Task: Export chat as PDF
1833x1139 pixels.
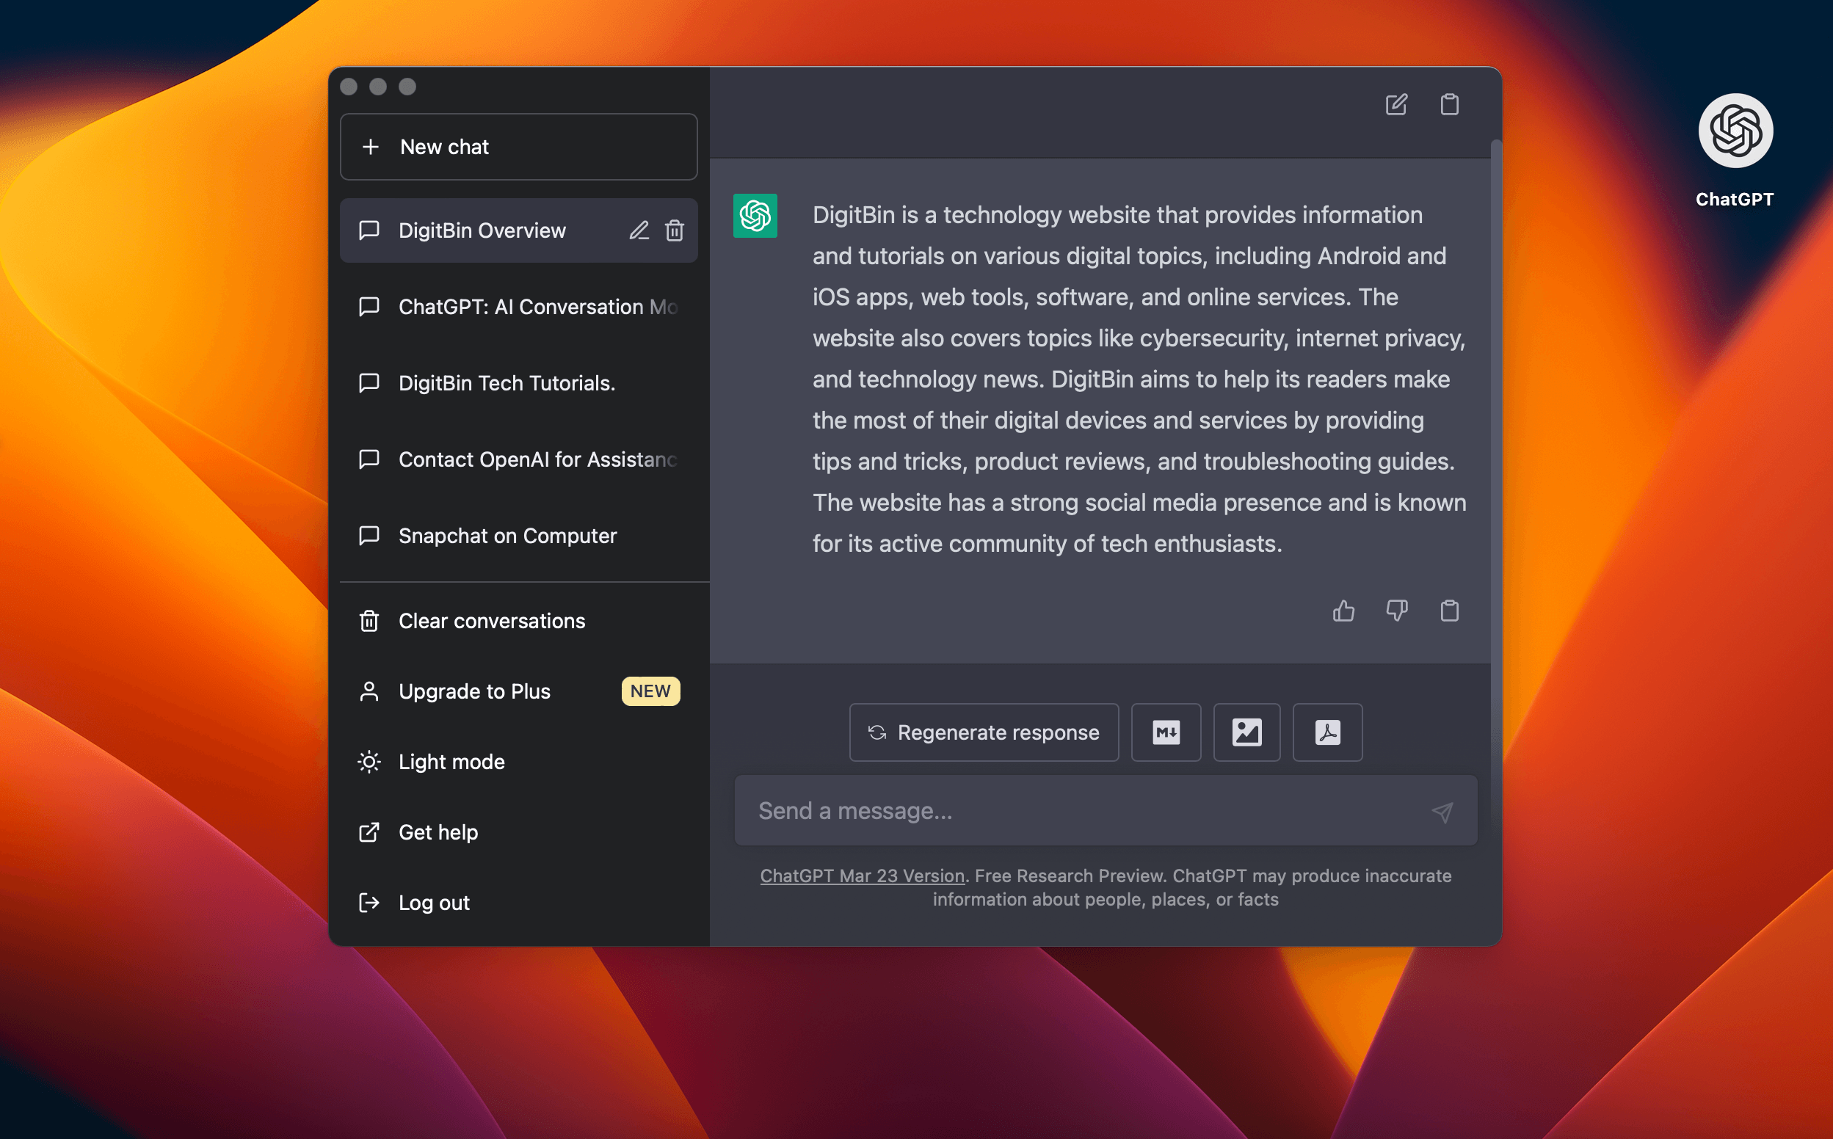Action: click(x=1327, y=732)
